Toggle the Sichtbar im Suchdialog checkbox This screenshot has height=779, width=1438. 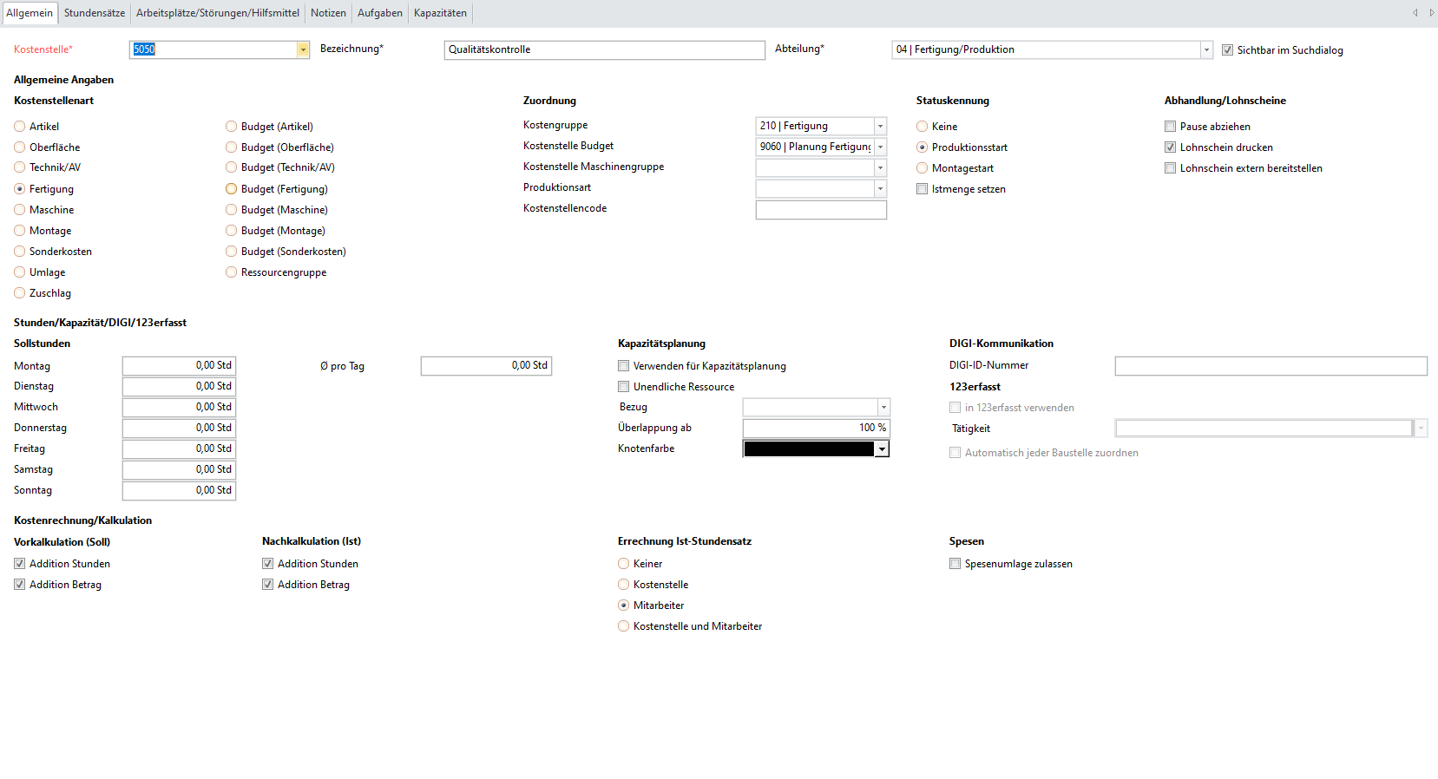click(1227, 50)
